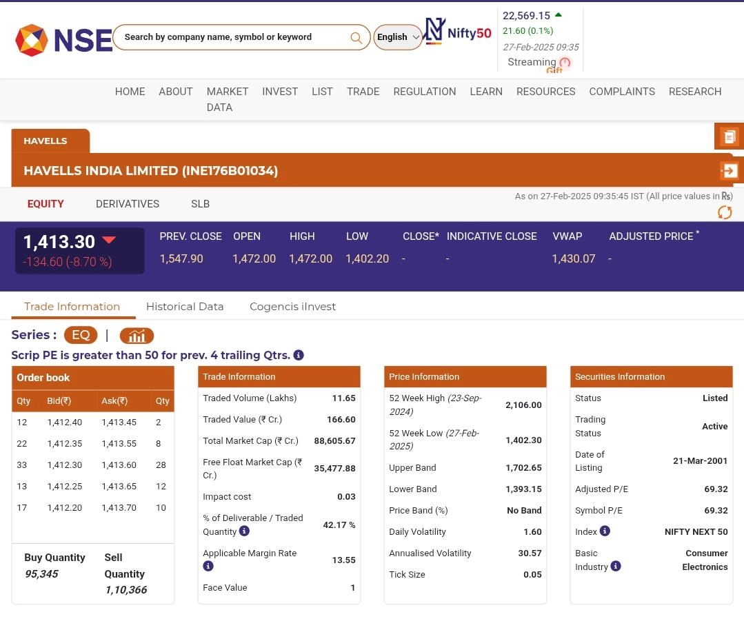Open the RESEARCH menu item
The height and width of the screenshot is (621, 744).
(694, 92)
